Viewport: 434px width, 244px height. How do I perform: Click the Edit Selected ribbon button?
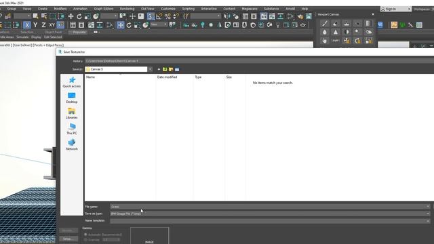(53, 37)
